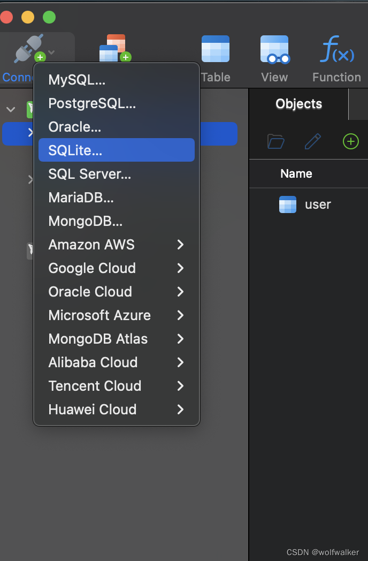Viewport: 368px width, 561px height.
Task: Expand Microsoft Azure submenu
Action: point(117,315)
